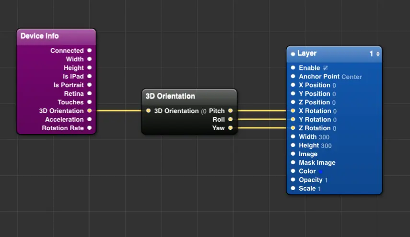Click the Layer Height input port
This screenshot has width=410, height=237.
point(293,145)
